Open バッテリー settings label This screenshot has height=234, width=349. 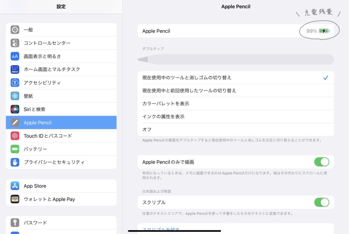pyautogui.click(x=35, y=149)
